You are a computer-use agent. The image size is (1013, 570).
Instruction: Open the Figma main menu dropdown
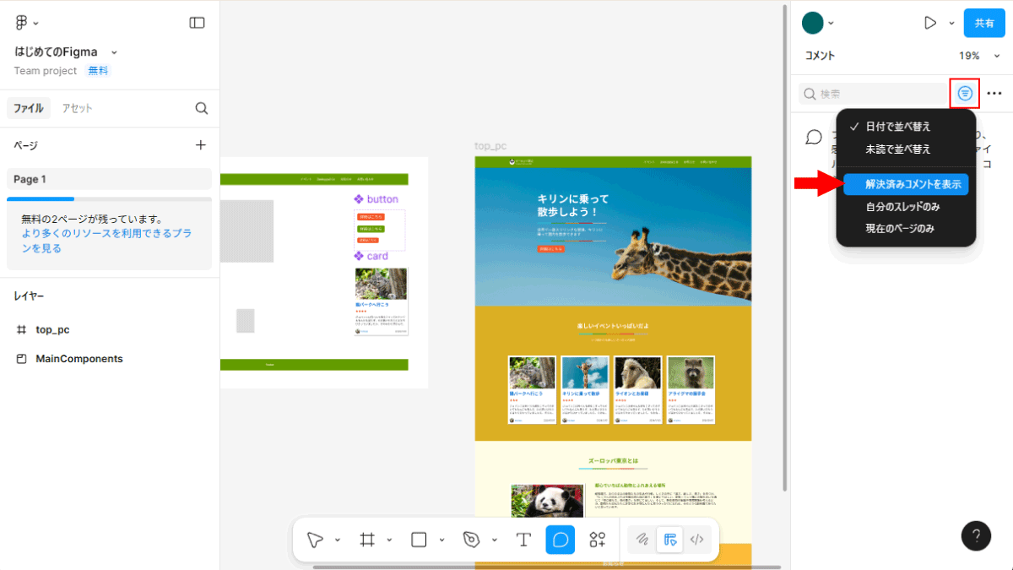click(26, 23)
